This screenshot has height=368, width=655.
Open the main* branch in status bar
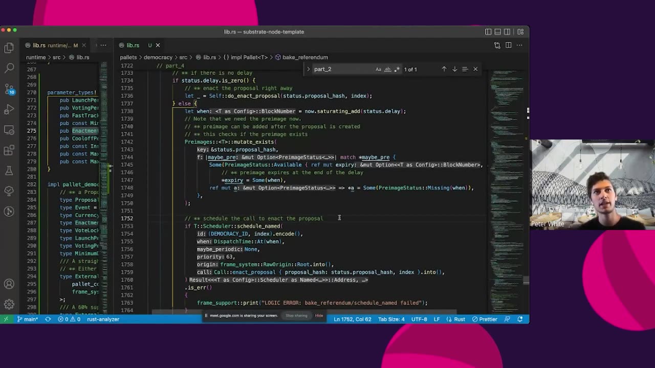tap(27, 319)
